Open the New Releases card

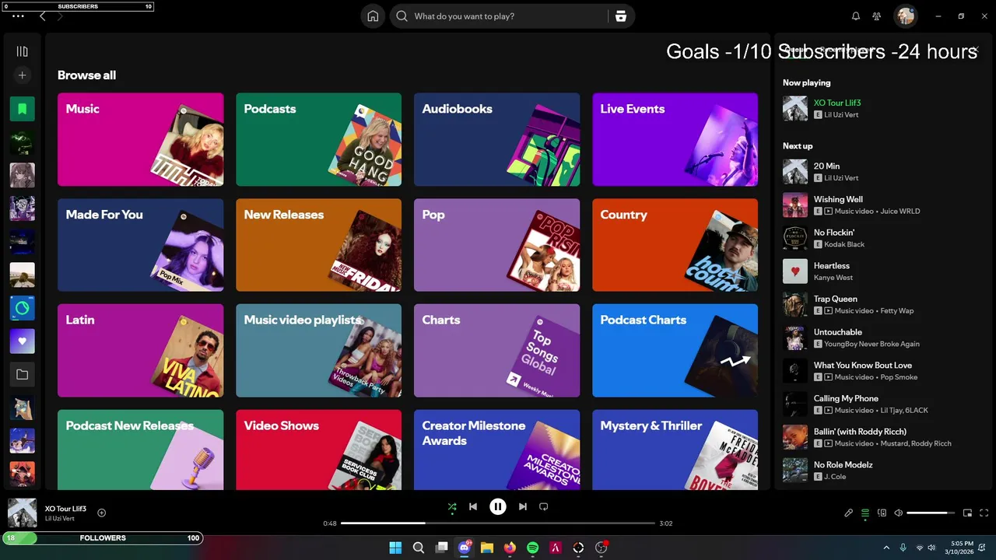pyautogui.click(x=318, y=245)
